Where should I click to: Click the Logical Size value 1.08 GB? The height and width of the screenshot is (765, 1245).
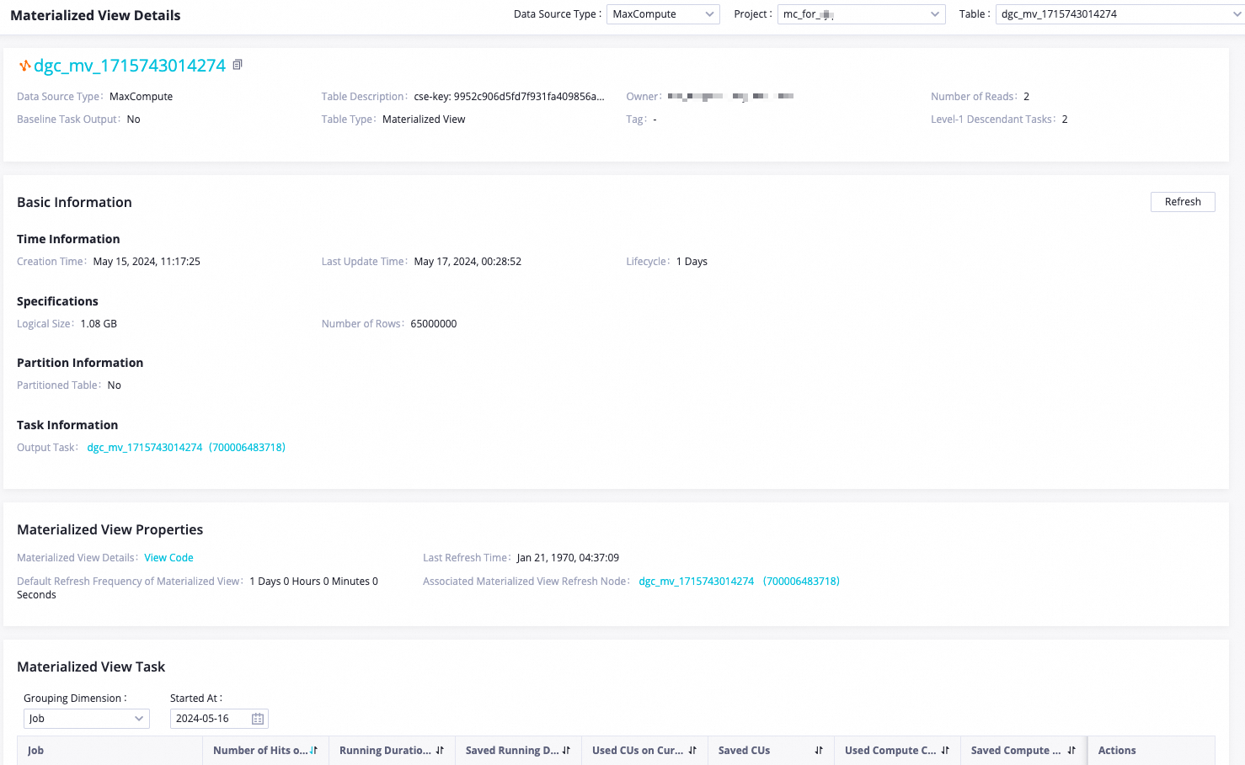click(x=99, y=324)
